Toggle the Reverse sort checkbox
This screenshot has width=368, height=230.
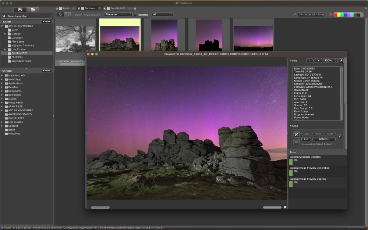click(135, 15)
